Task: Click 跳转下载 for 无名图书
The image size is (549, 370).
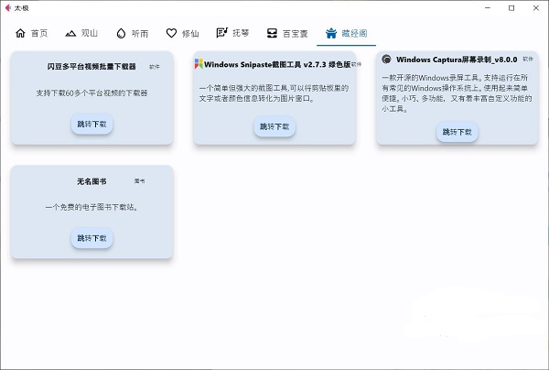Action: point(91,238)
